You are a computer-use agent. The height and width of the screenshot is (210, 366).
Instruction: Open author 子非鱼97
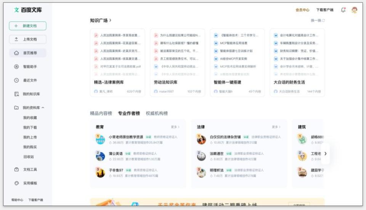[116, 170]
